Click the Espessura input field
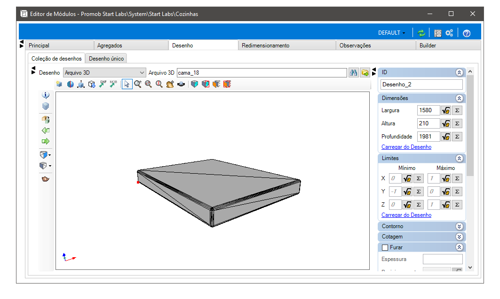 (443, 259)
